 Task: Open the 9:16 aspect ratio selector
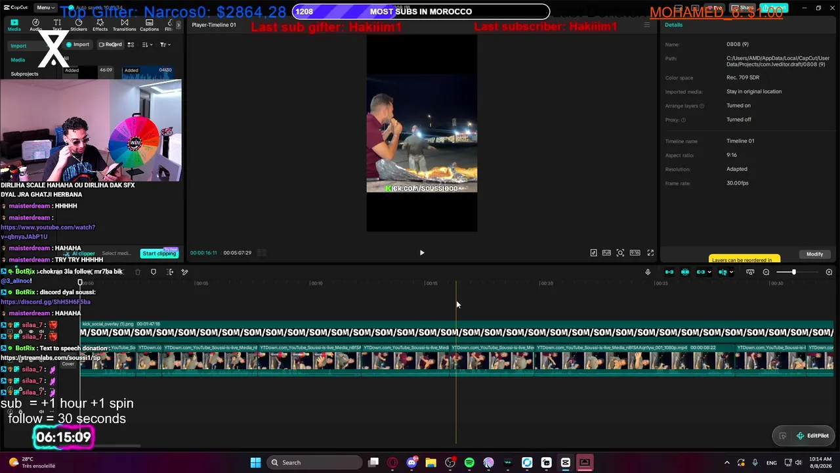click(x=635, y=253)
